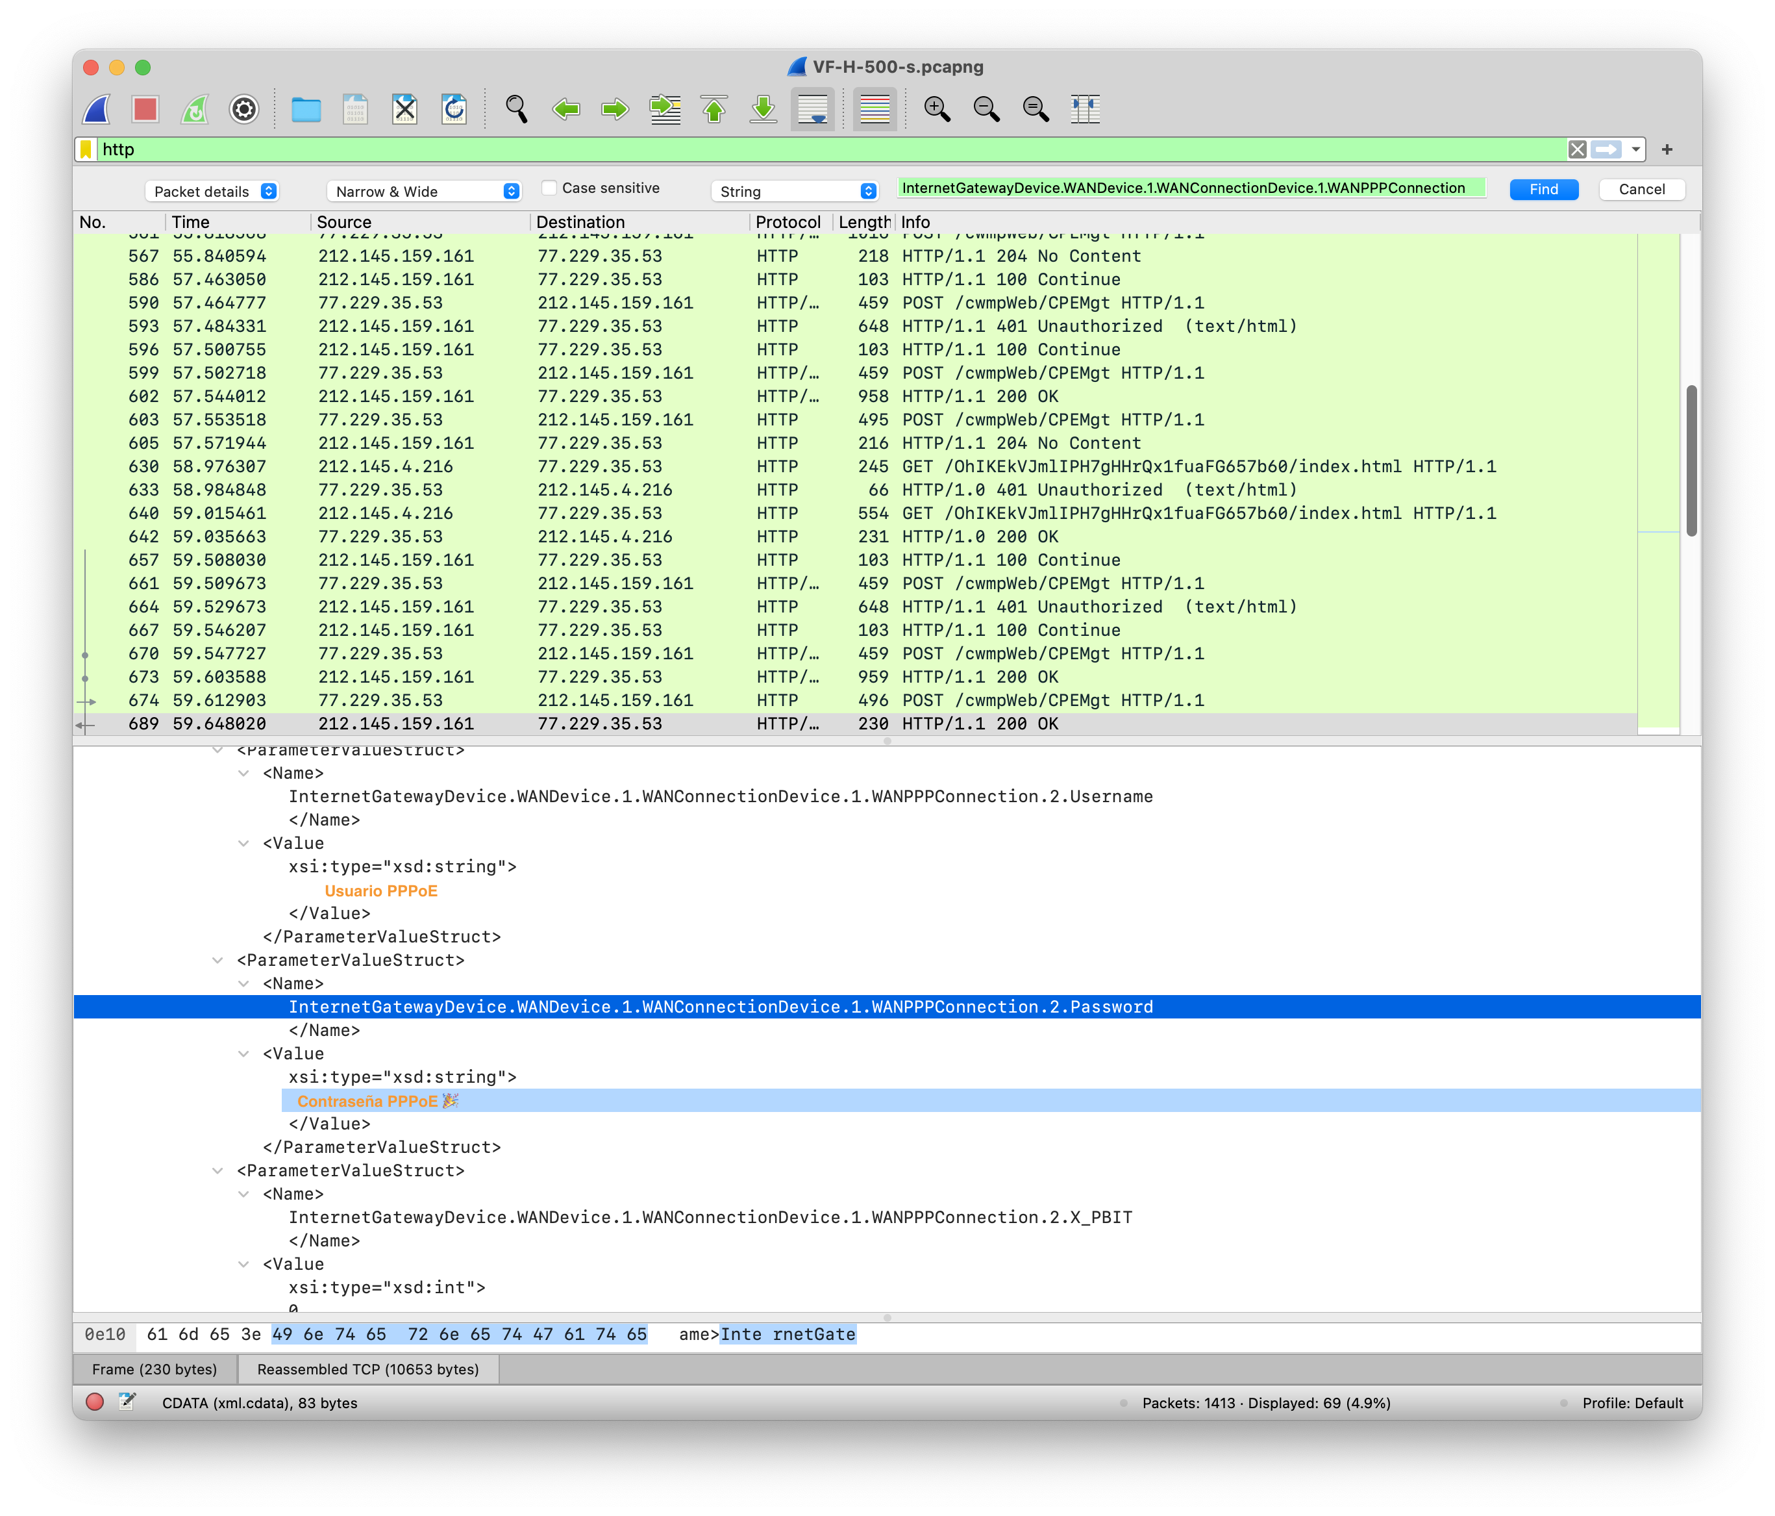Clear the display filter with the X icon

[x=1577, y=149]
